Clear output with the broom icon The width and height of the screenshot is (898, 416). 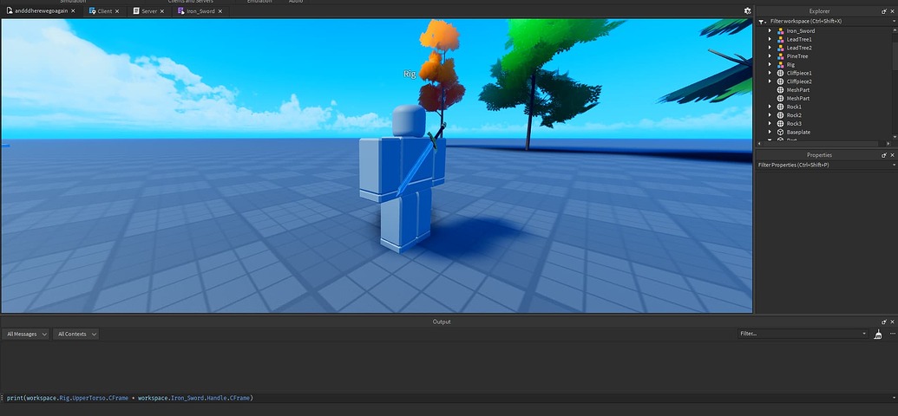coord(878,335)
